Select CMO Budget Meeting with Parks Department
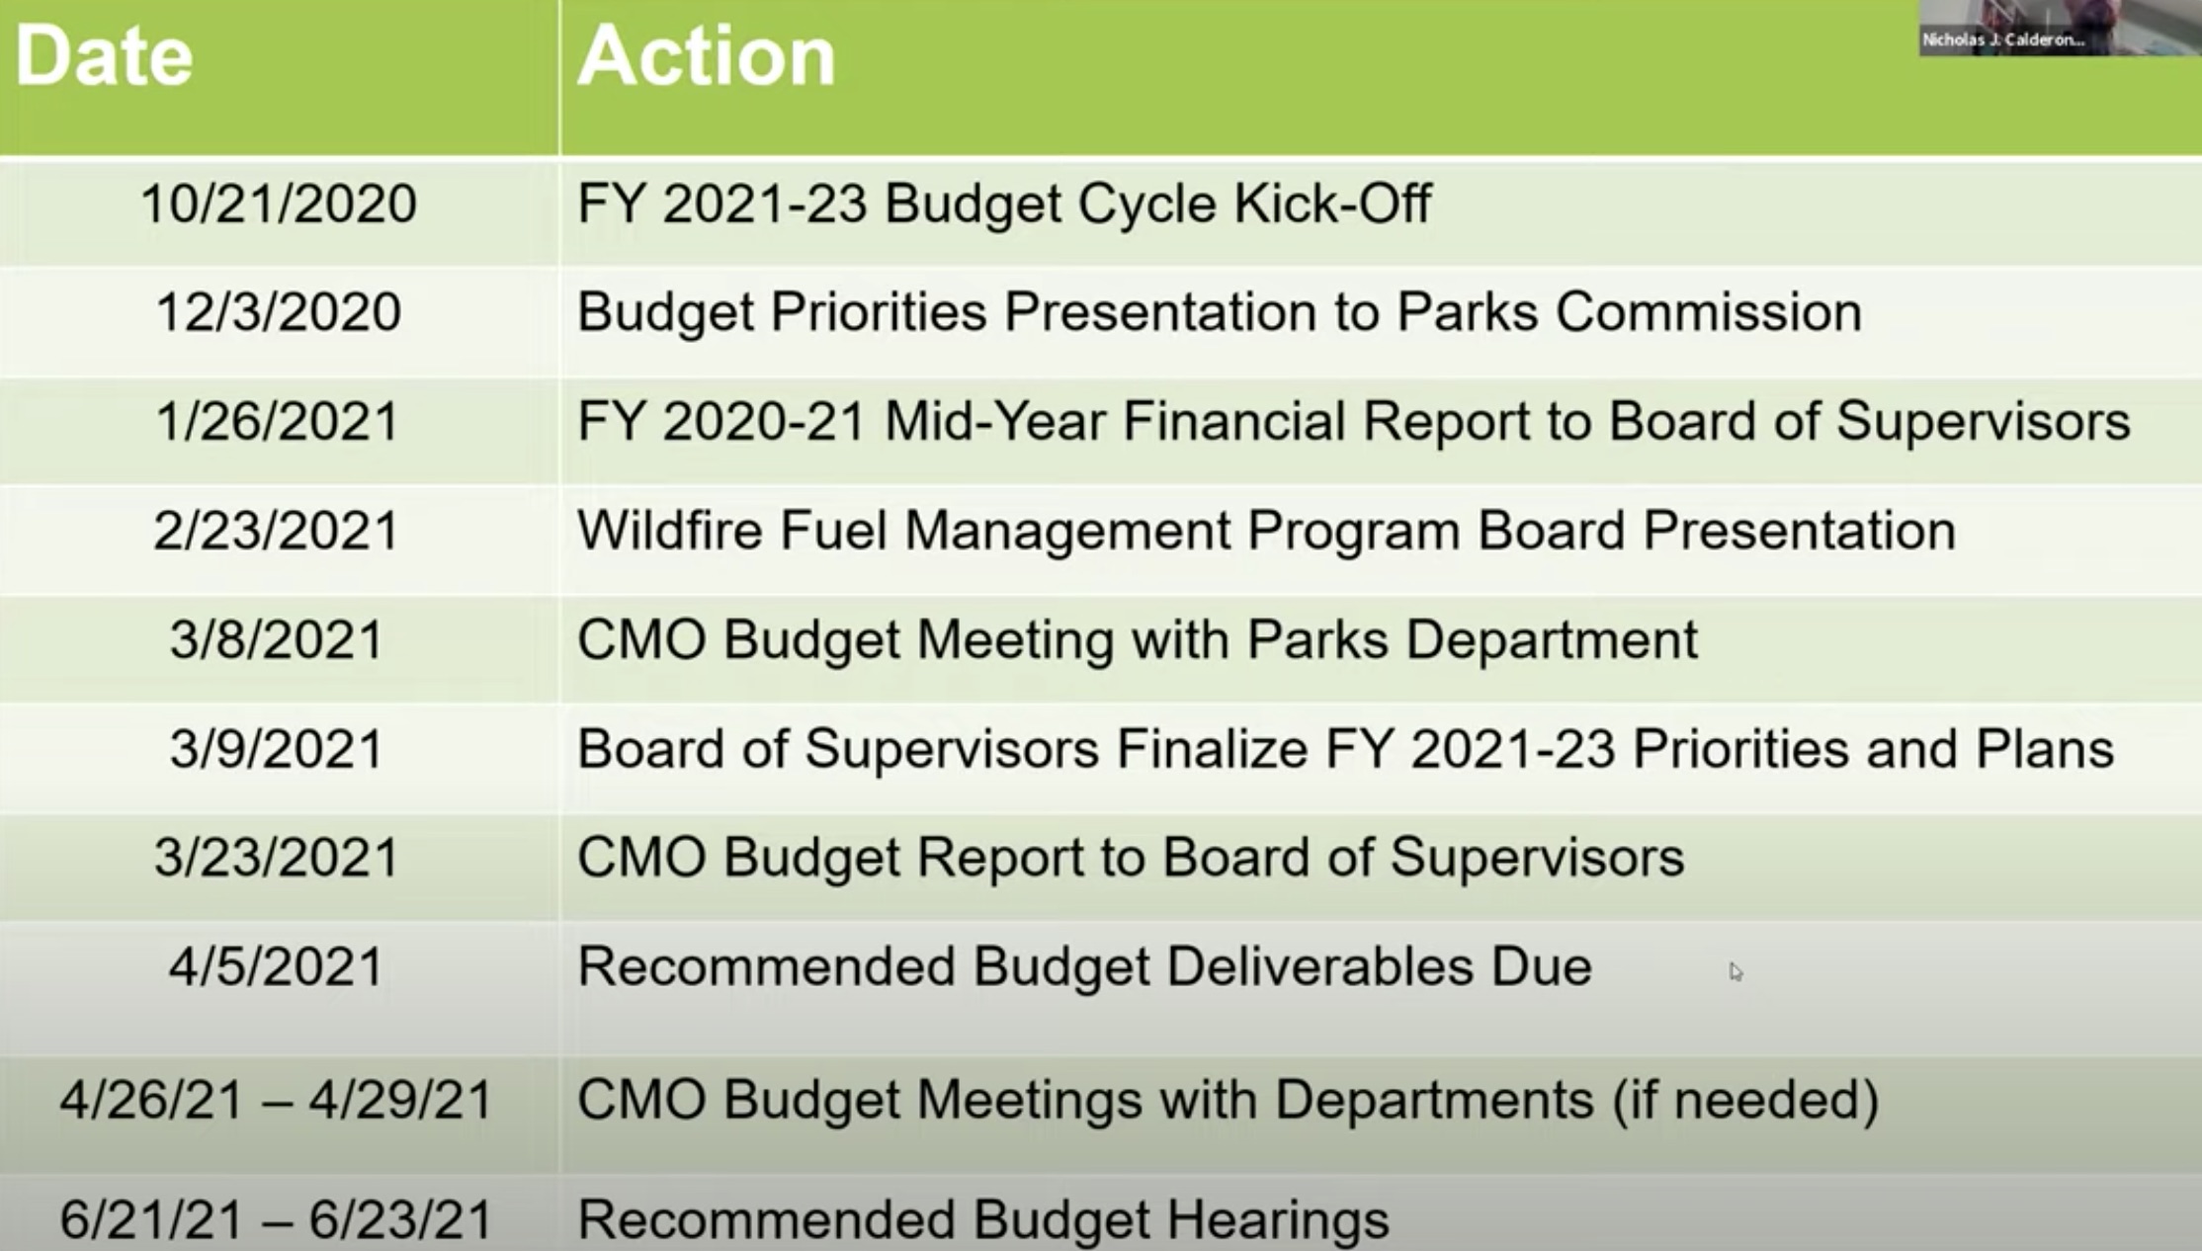Image resolution: width=2202 pixels, height=1251 pixels. pos(1138,641)
